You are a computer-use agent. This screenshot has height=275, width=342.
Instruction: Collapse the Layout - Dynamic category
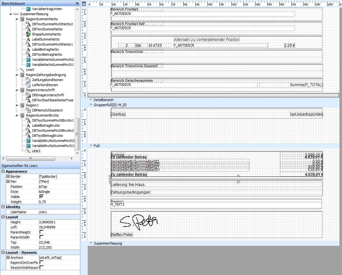[x=3, y=253]
